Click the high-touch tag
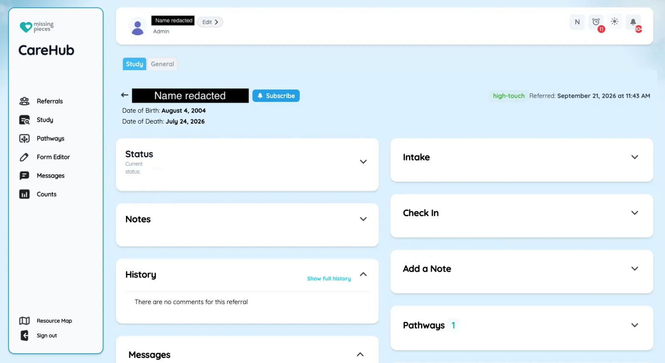 [508, 96]
